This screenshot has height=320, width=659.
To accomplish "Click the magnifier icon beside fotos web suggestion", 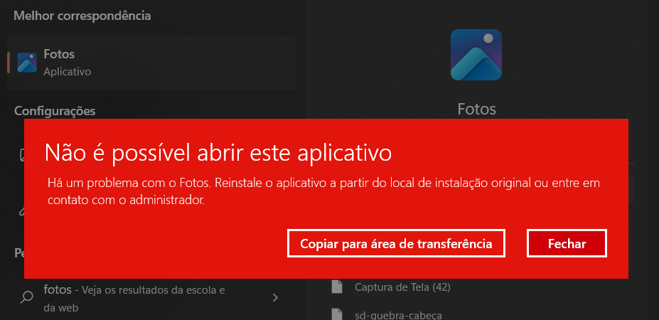I will point(27,297).
